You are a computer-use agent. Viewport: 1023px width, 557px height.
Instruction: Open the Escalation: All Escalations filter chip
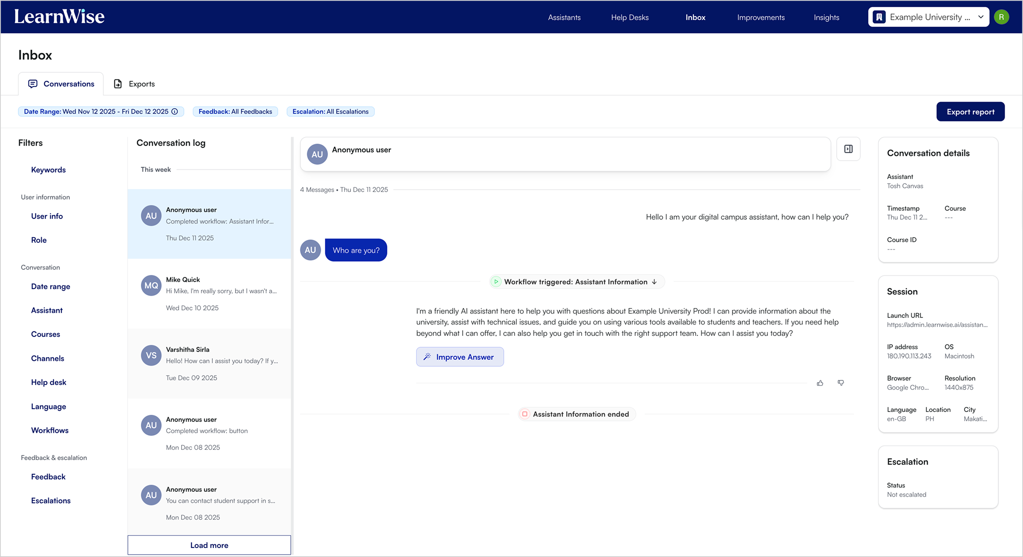[330, 111]
